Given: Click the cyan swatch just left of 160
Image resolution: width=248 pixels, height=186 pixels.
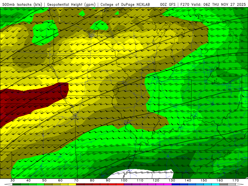Looking at the screenshot, I should [215, 184].
